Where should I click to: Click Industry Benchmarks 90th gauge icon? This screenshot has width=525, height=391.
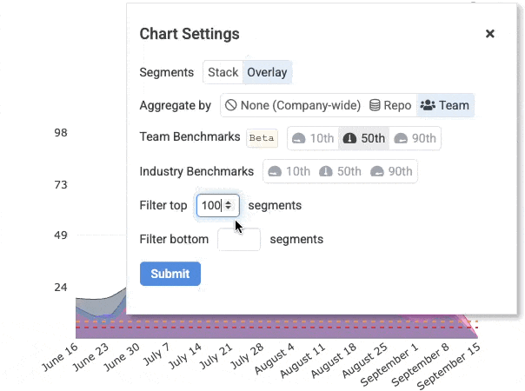click(377, 171)
